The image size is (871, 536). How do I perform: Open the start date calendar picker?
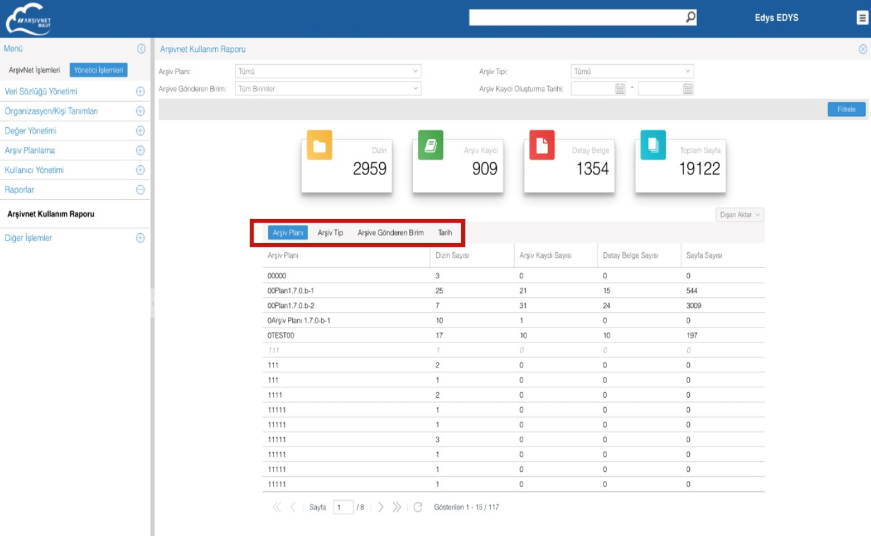(620, 89)
